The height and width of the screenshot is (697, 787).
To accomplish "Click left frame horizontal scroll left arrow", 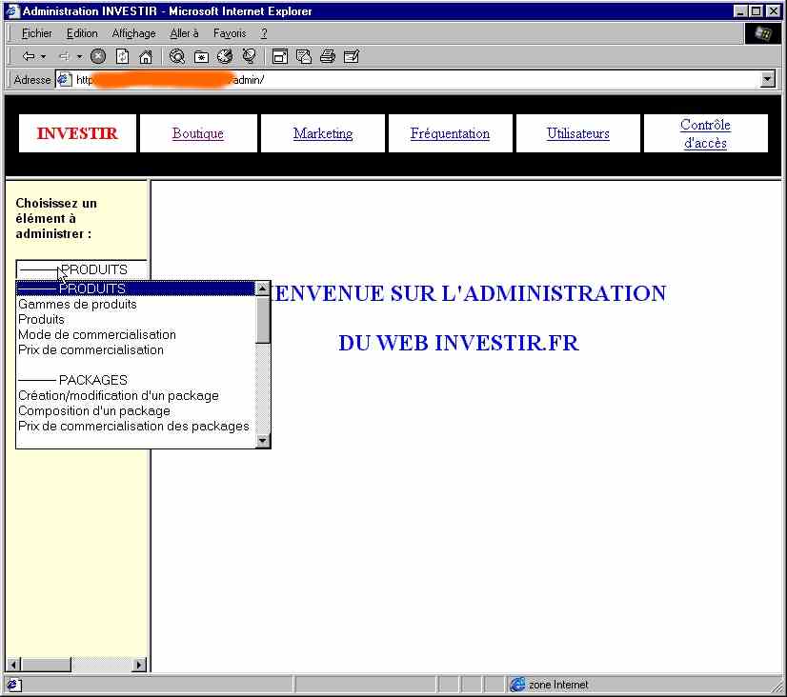I will click(x=13, y=665).
